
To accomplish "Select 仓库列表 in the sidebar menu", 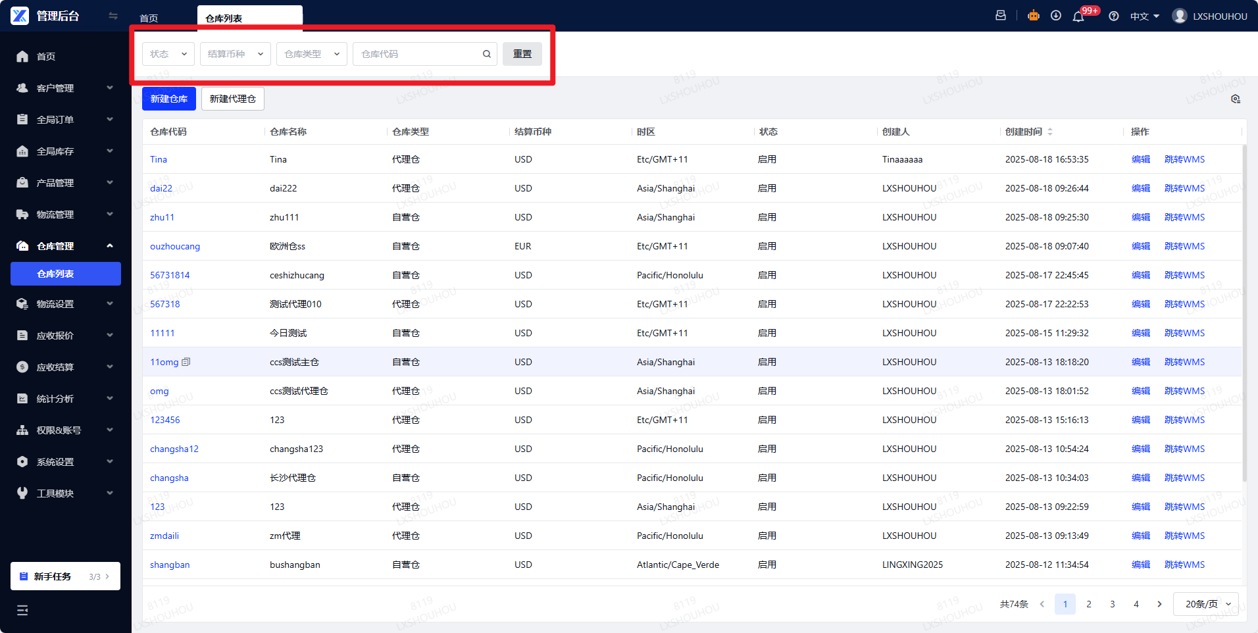I will (x=65, y=274).
